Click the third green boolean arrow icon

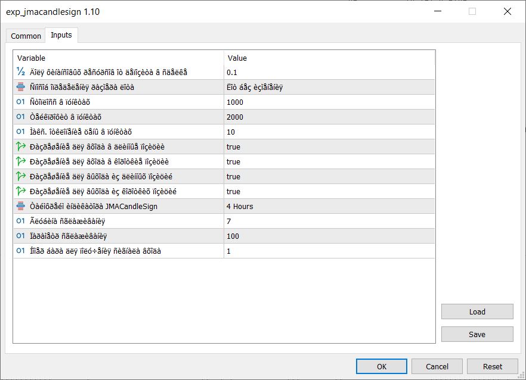[21, 176]
